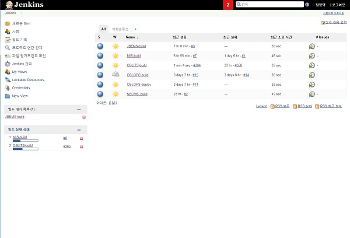Open the Jenkins management gear icon
The height and width of the screenshot is (238, 350).
[8, 64]
